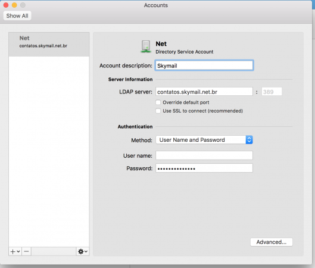Click the minus icon to remove account

click(27, 251)
